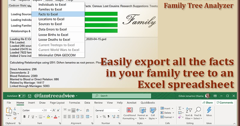Click the Borders grid icon
Image resolution: width=240 pixels, height=126 pixels.
(x=40, y=117)
